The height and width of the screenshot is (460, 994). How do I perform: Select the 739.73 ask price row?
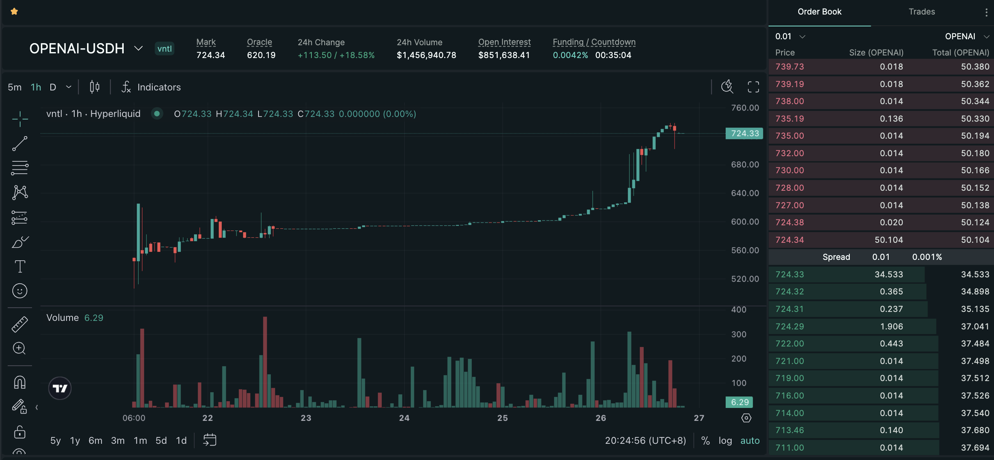pyautogui.click(x=881, y=67)
